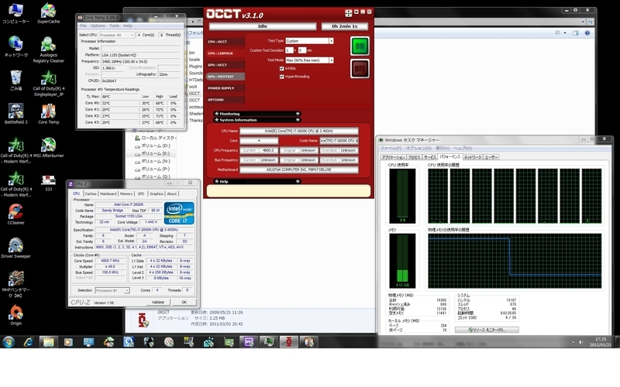This screenshot has height=387, width=620.
Task: Switch to Core Temp taskbar button
Action: tap(308, 341)
